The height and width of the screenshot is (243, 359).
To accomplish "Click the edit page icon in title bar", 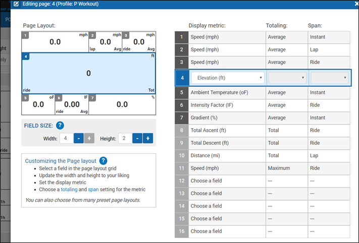I will (16, 4).
